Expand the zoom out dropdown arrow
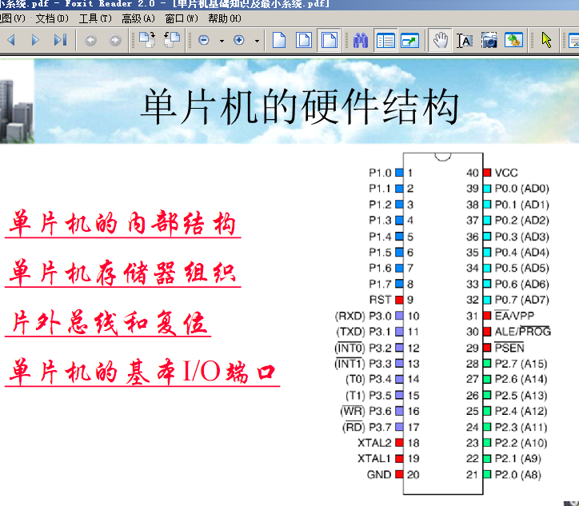The height and width of the screenshot is (506, 579). [221, 40]
